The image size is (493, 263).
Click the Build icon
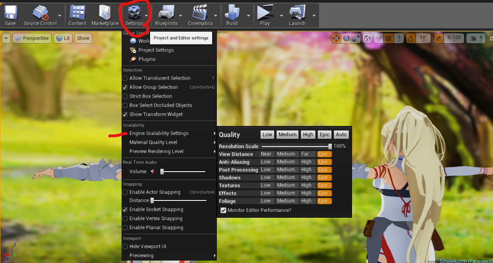point(232,13)
